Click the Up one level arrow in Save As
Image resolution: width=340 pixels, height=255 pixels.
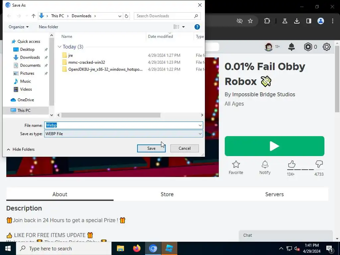click(34, 16)
